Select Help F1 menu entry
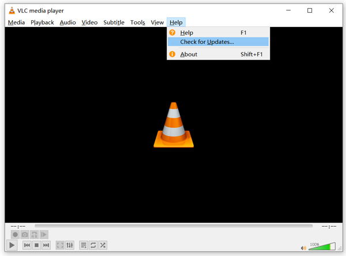This screenshot has height=256, width=346. point(218,33)
